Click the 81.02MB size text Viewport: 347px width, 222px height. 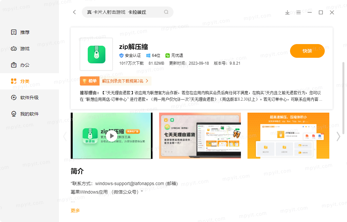(x=156, y=63)
